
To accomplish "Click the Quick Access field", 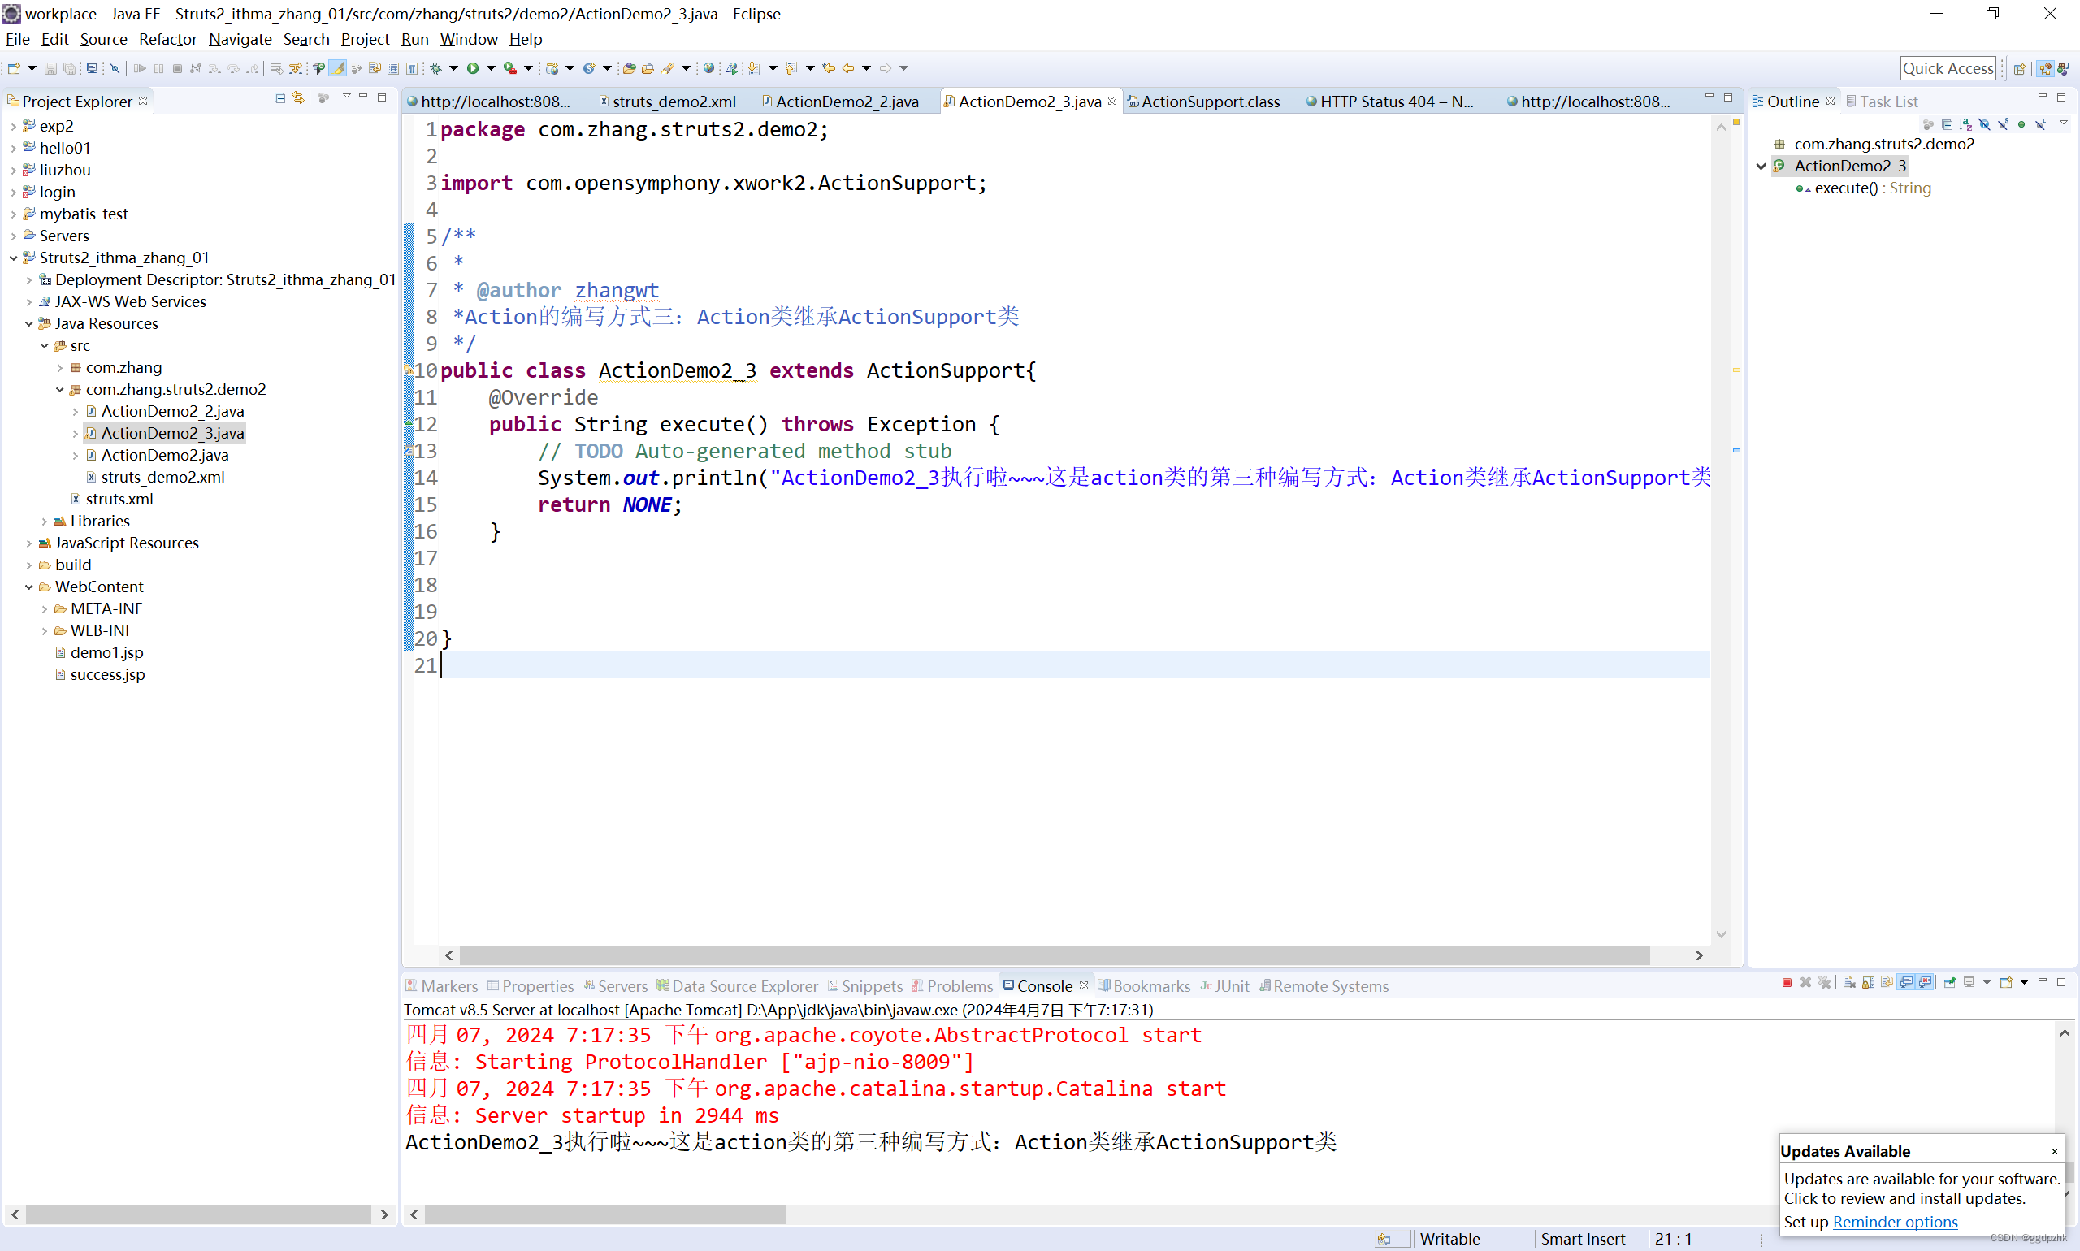I will [x=1948, y=68].
